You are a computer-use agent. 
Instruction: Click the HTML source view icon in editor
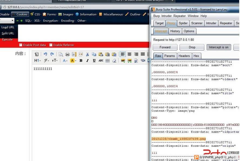(36, 54)
